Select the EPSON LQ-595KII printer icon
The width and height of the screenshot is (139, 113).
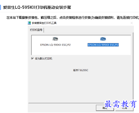point(103,39)
